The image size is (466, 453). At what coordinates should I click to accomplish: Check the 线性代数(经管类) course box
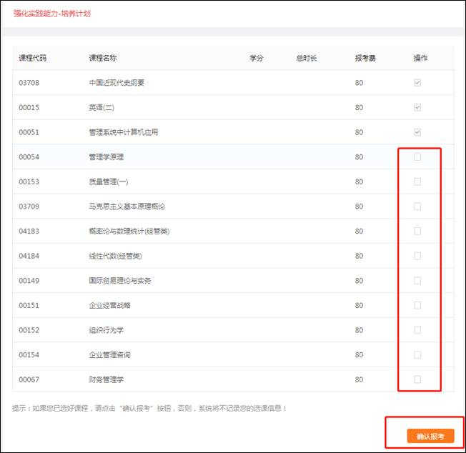click(x=417, y=256)
